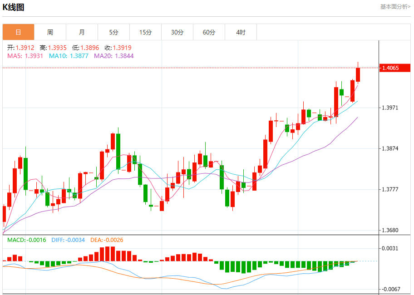The height and width of the screenshot is (295, 414).
Task: Choose the 60分 interval tab
Action: pos(209,32)
